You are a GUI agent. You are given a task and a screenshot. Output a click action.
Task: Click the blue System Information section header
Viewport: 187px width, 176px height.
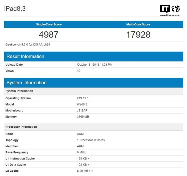tap(93, 83)
